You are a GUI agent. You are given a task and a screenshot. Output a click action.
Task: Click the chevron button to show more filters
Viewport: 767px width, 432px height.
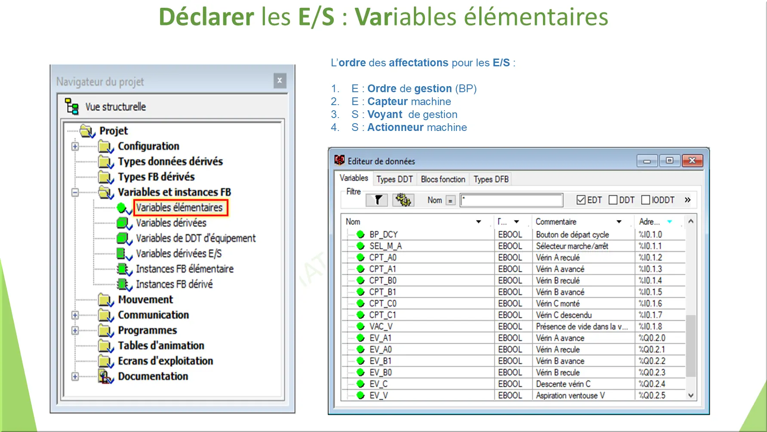[x=687, y=199]
